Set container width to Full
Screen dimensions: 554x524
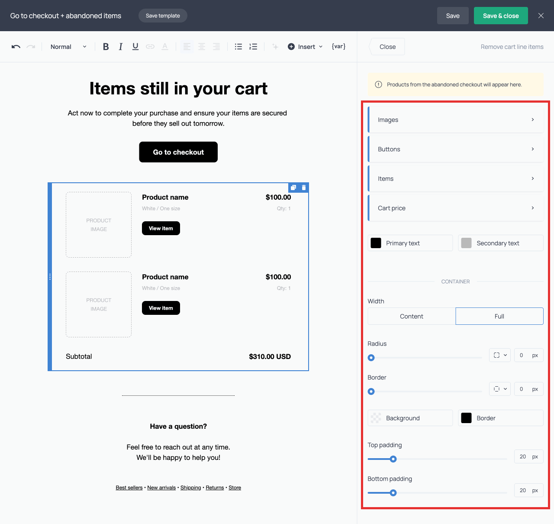[499, 316]
